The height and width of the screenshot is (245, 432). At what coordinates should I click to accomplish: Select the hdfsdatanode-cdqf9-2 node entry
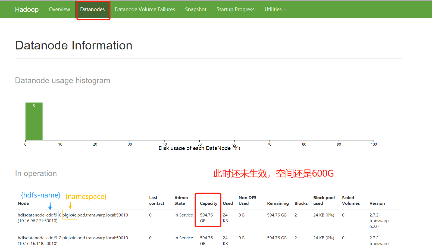pyautogui.click(x=73, y=238)
